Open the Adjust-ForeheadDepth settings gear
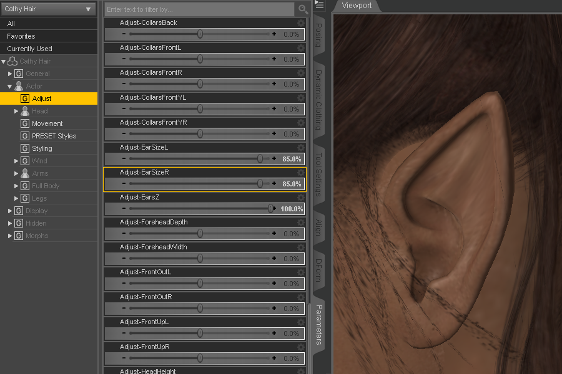562x374 pixels. [301, 223]
